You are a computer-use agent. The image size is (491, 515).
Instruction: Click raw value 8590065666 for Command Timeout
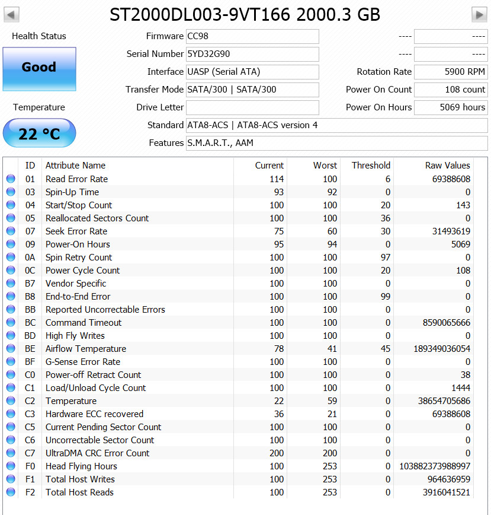coord(447,323)
